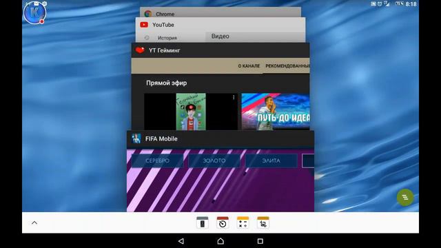Tap the Android home navigation button
The width and height of the screenshot is (441, 248).
(x=220, y=241)
